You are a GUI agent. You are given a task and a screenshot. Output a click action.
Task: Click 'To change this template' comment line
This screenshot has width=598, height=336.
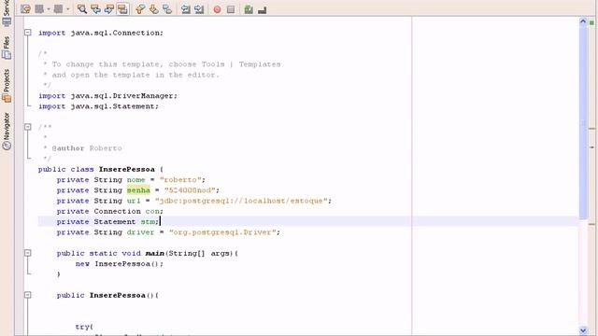(162, 64)
